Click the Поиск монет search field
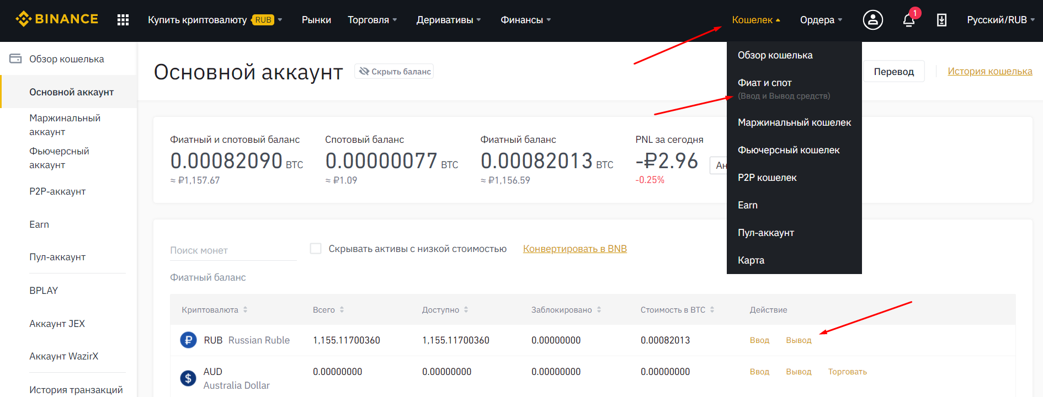The width and height of the screenshot is (1043, 397). [233, 250]
